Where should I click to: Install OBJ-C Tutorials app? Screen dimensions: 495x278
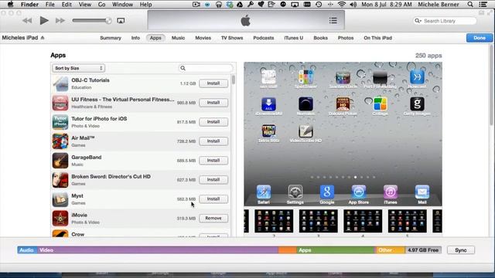point(213,83)
